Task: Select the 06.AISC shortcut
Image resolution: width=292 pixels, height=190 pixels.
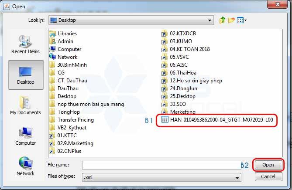Action: coord(175,65)
